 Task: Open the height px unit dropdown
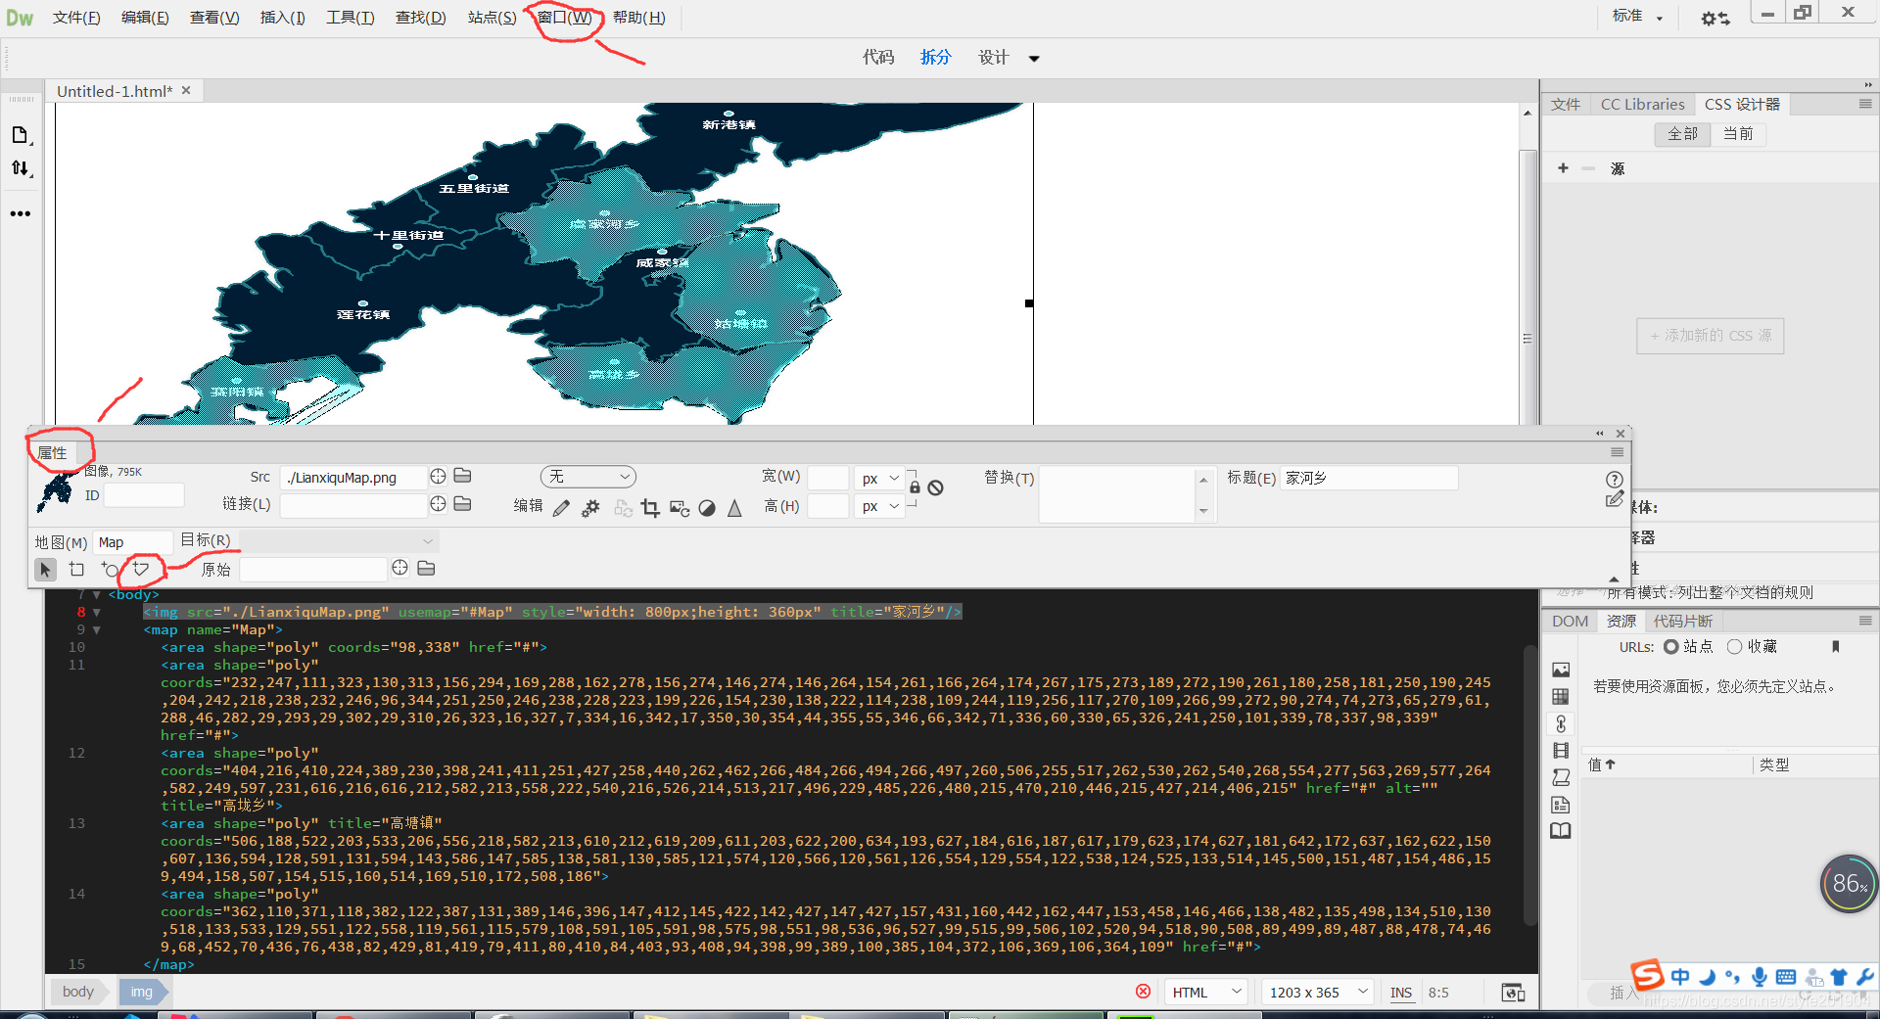tap(879, 506)
